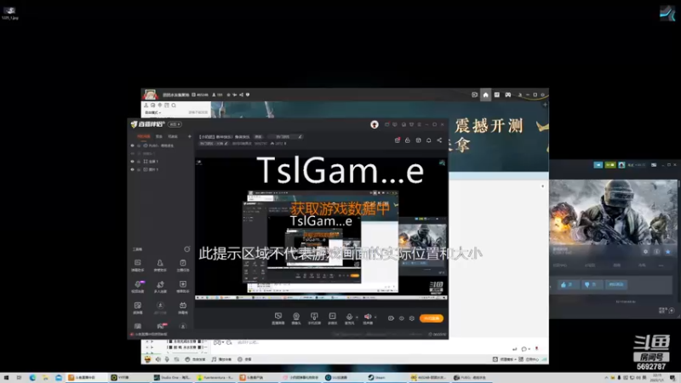Toggle visibility of the 全屏 1 source
681x383 pixels.
coord(133,161)
